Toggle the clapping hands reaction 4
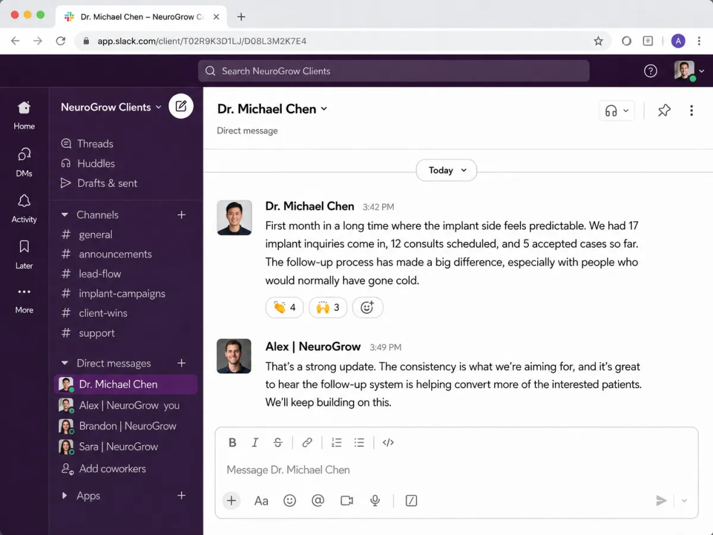This screenshot has width=713, height=535. pyautogui.click(x=285, y=307)
